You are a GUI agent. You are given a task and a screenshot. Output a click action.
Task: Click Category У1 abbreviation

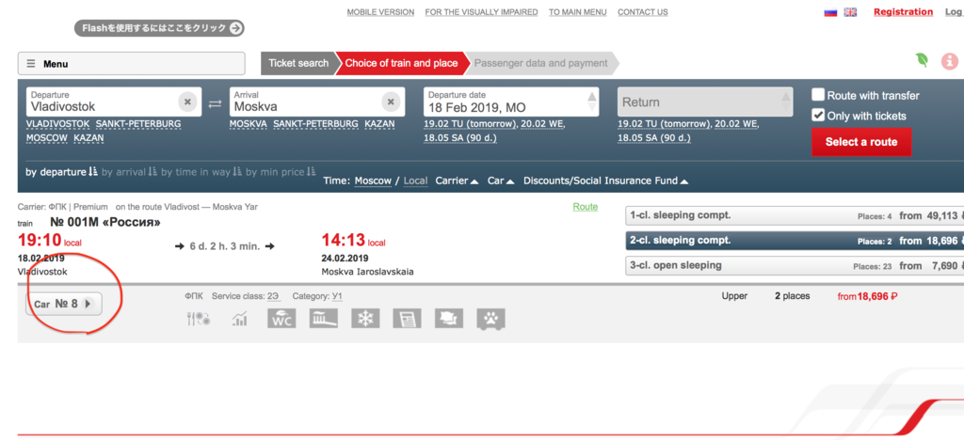tap(337, 296)
